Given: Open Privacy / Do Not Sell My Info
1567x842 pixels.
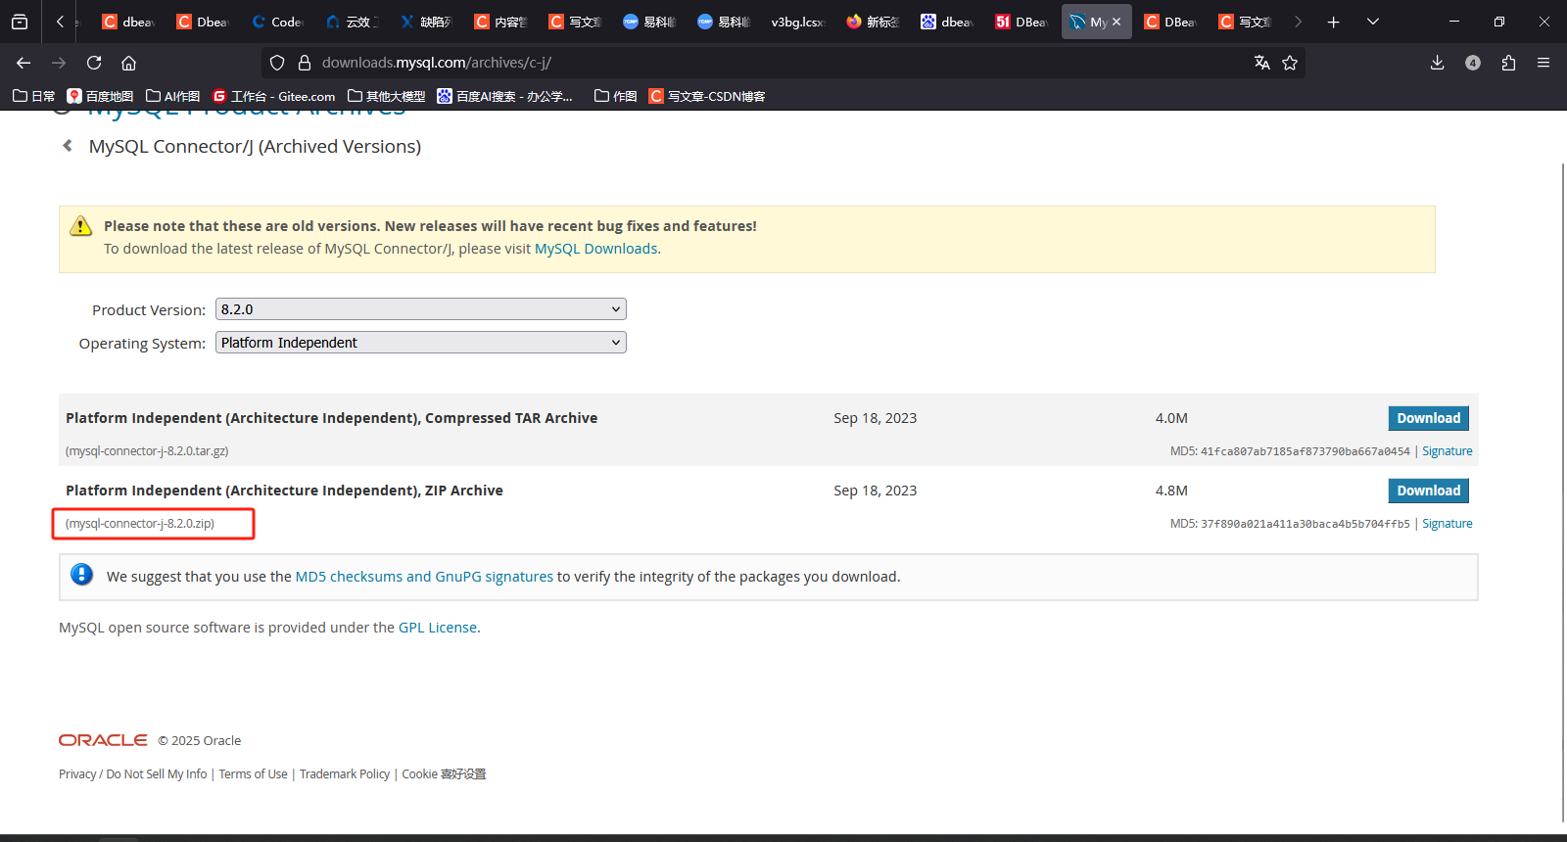Looking at the screenshot, I should point(133,774).
